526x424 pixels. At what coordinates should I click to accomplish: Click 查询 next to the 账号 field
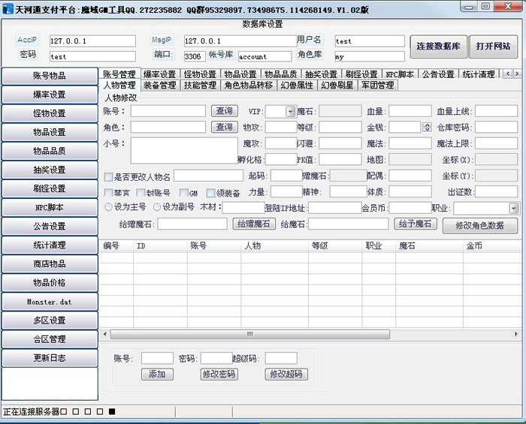224,111
